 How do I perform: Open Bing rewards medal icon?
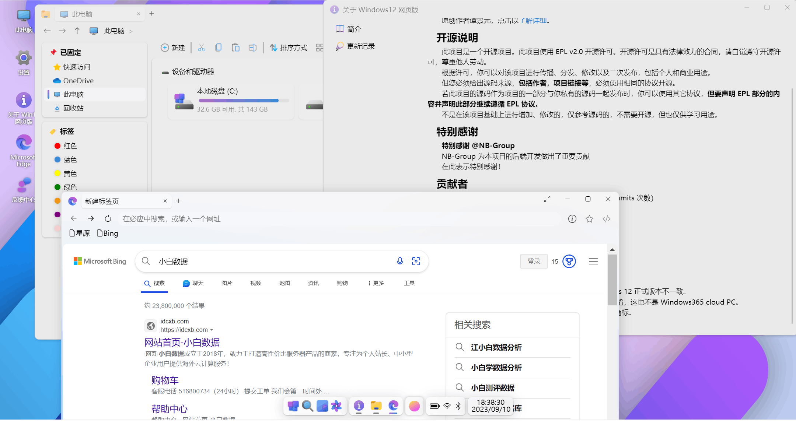pyautogui.click(x=569, y=262)
